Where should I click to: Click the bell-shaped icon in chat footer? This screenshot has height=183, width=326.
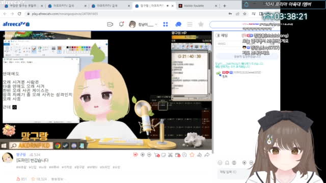(227, 163)
